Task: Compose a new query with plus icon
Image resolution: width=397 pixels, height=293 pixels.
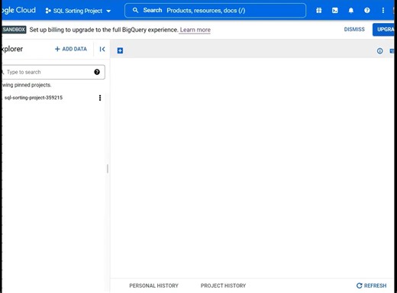Action: (120, 50)
